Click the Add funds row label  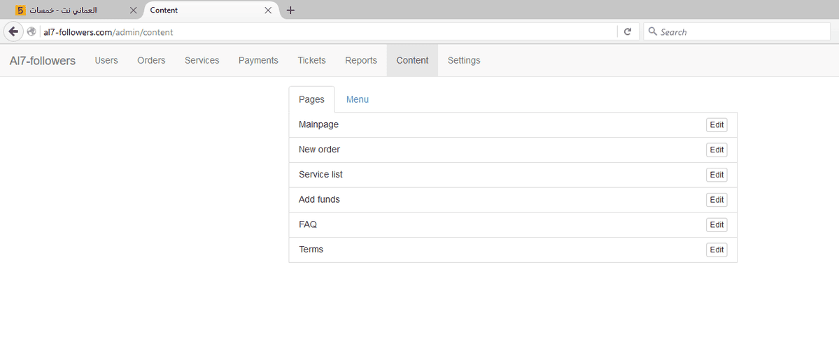320,199
